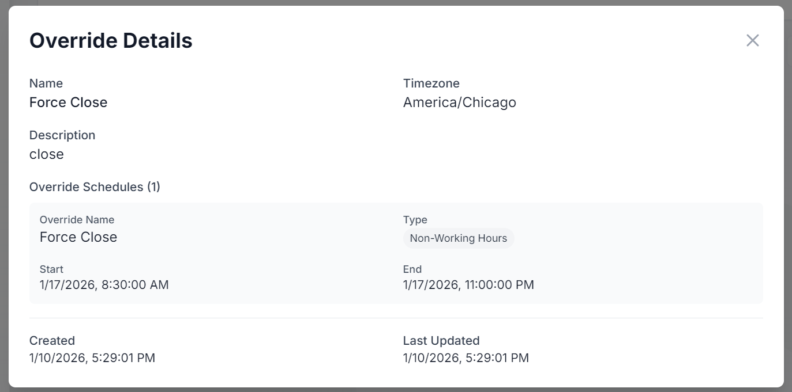Click the End label in schedule card
The width and height of the screenshot is (792, 392).
412,269
